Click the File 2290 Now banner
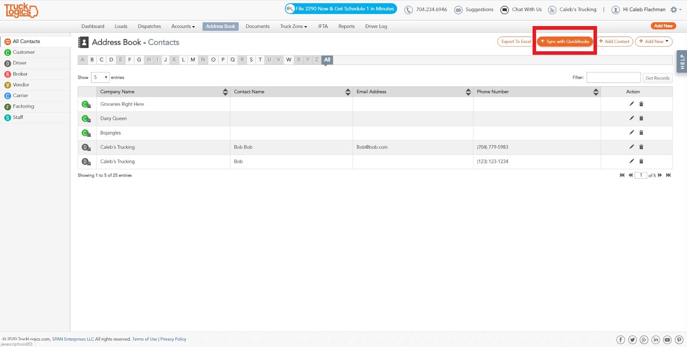The height and width of the screenshot is (347, 687). tap(341, 9)
